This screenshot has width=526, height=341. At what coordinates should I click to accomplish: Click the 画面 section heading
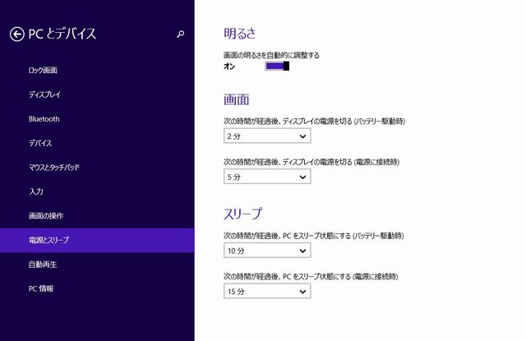coord(237,99)
